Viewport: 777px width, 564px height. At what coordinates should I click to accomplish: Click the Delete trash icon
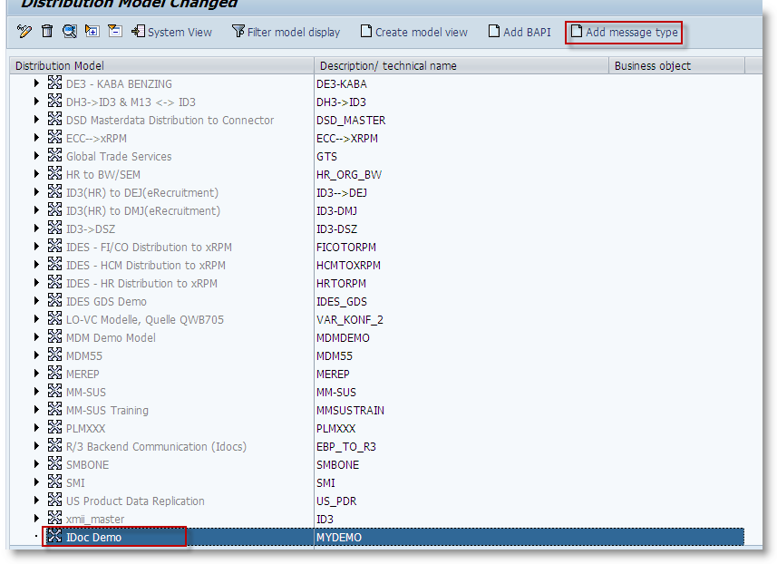(x=47, y=32)
